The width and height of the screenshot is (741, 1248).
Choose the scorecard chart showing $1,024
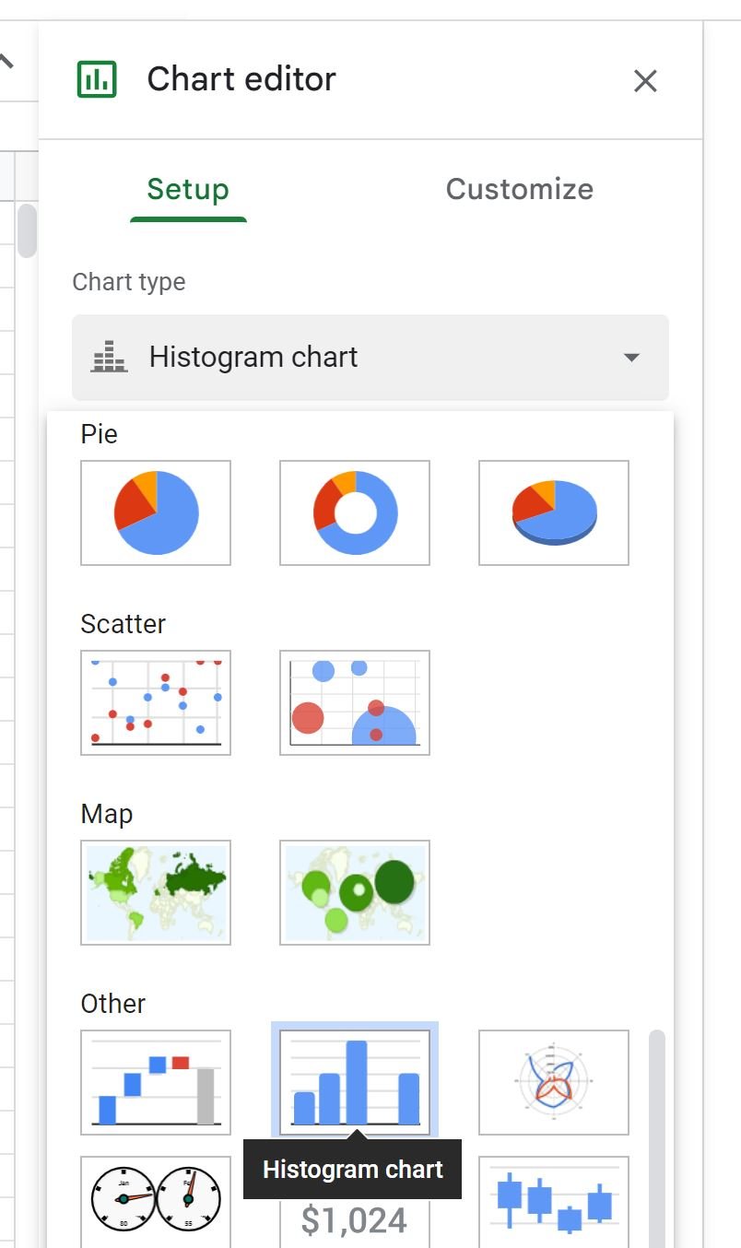(x=355, y=1221)
